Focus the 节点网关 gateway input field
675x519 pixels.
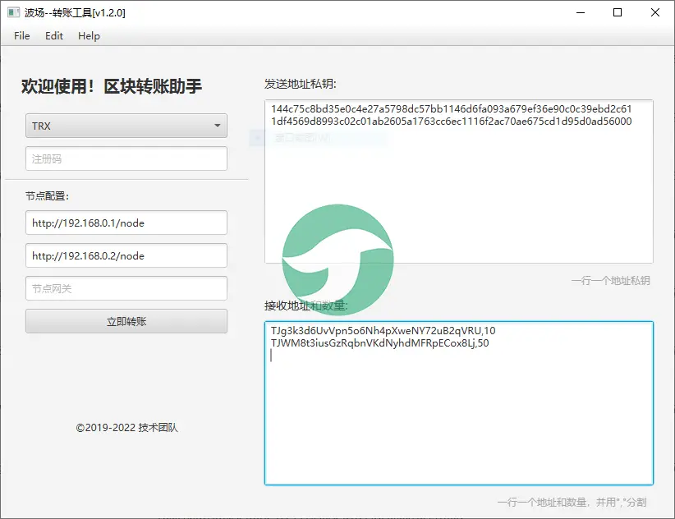click(126, 288)
